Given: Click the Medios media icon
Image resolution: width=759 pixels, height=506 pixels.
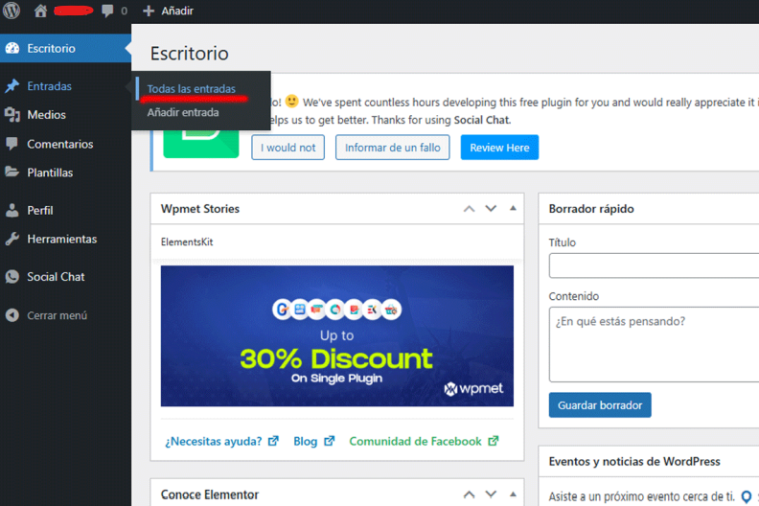Looking at the screenshot, I should [x=12, y=115].
